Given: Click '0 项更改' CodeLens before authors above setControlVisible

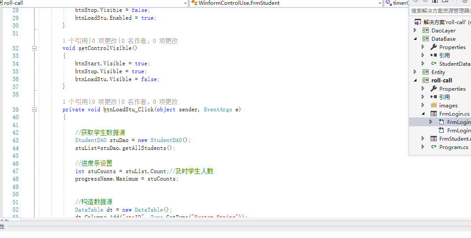Looking at the screenshot, I should click(x=104, y=41).
